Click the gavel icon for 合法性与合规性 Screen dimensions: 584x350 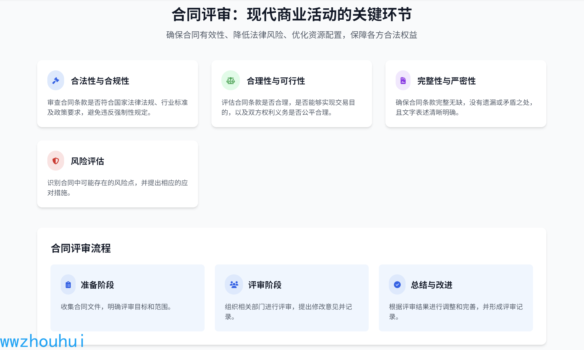pos(55,81)
